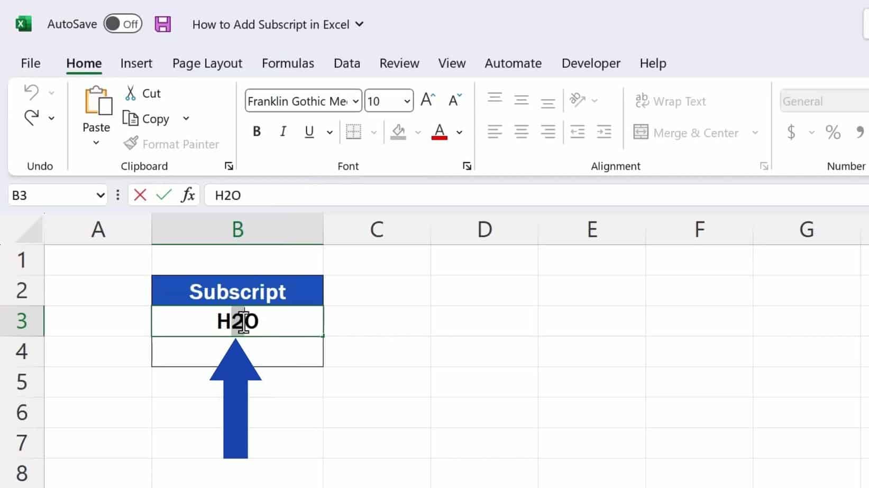This screenshot has height=488, width=869.
Task: Toggle Bold formatting
Action: point(257,132)
